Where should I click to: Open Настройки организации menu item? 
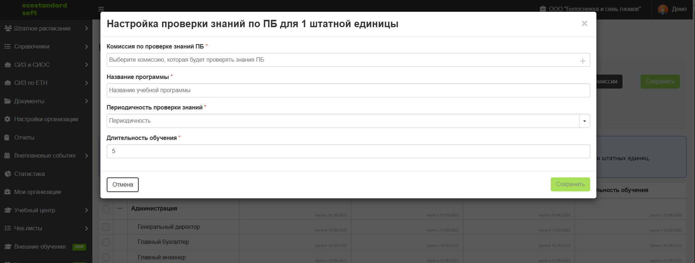[x=46, y=119]
